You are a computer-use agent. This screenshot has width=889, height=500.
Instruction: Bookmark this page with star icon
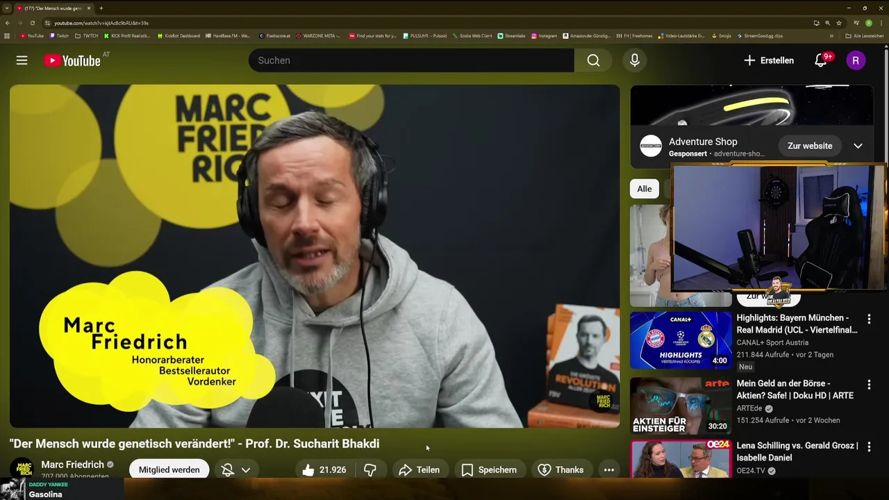(838, 23)
